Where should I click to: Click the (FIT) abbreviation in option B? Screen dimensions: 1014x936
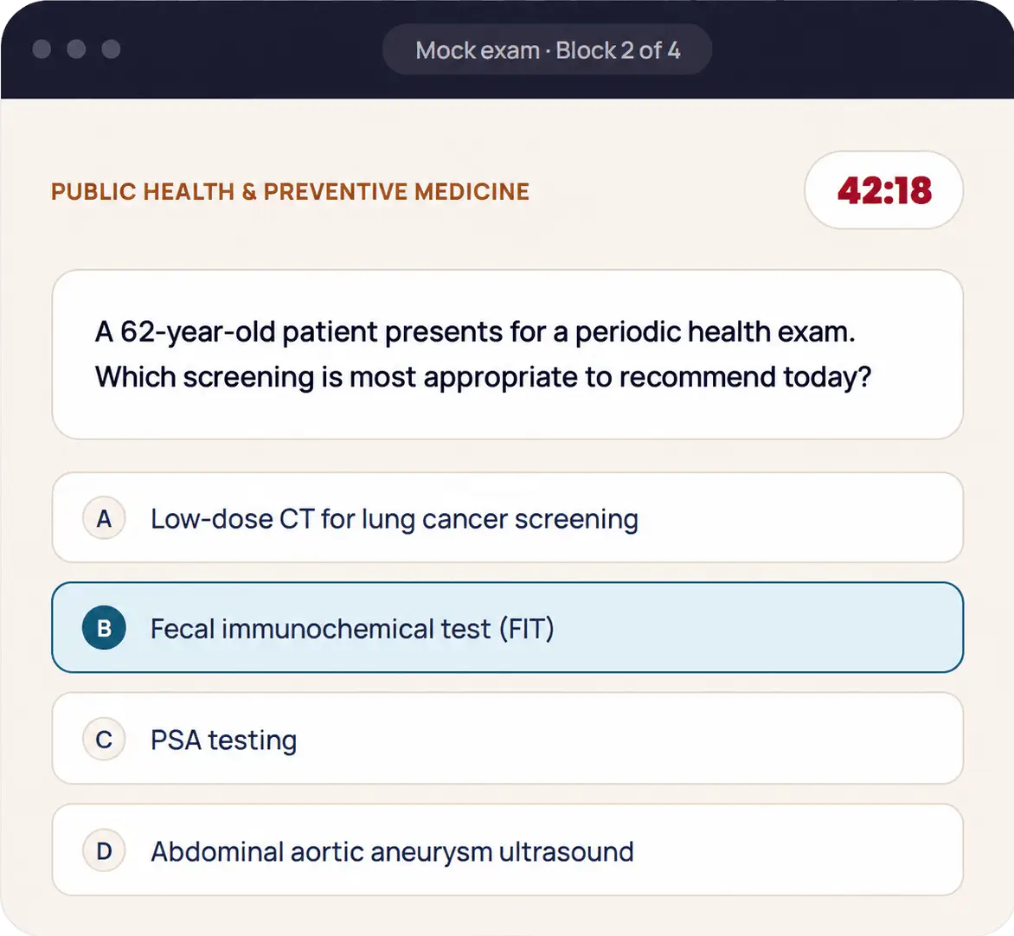pos(526,628)
